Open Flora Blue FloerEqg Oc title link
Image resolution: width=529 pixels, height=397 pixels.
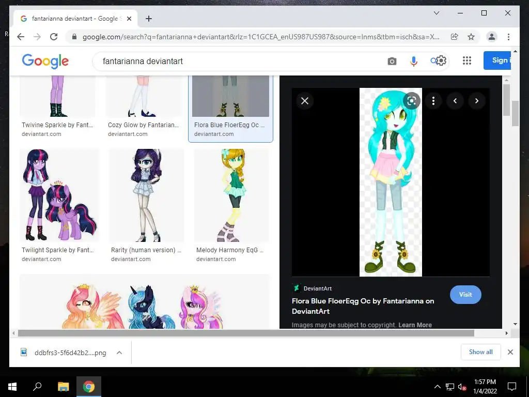point(363,306)
